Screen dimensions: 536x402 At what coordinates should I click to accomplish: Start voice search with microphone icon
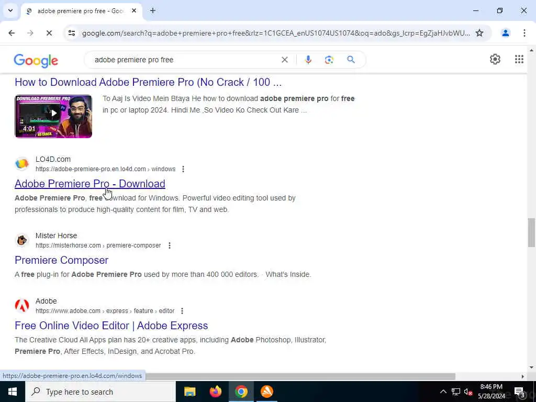(308, 60)
